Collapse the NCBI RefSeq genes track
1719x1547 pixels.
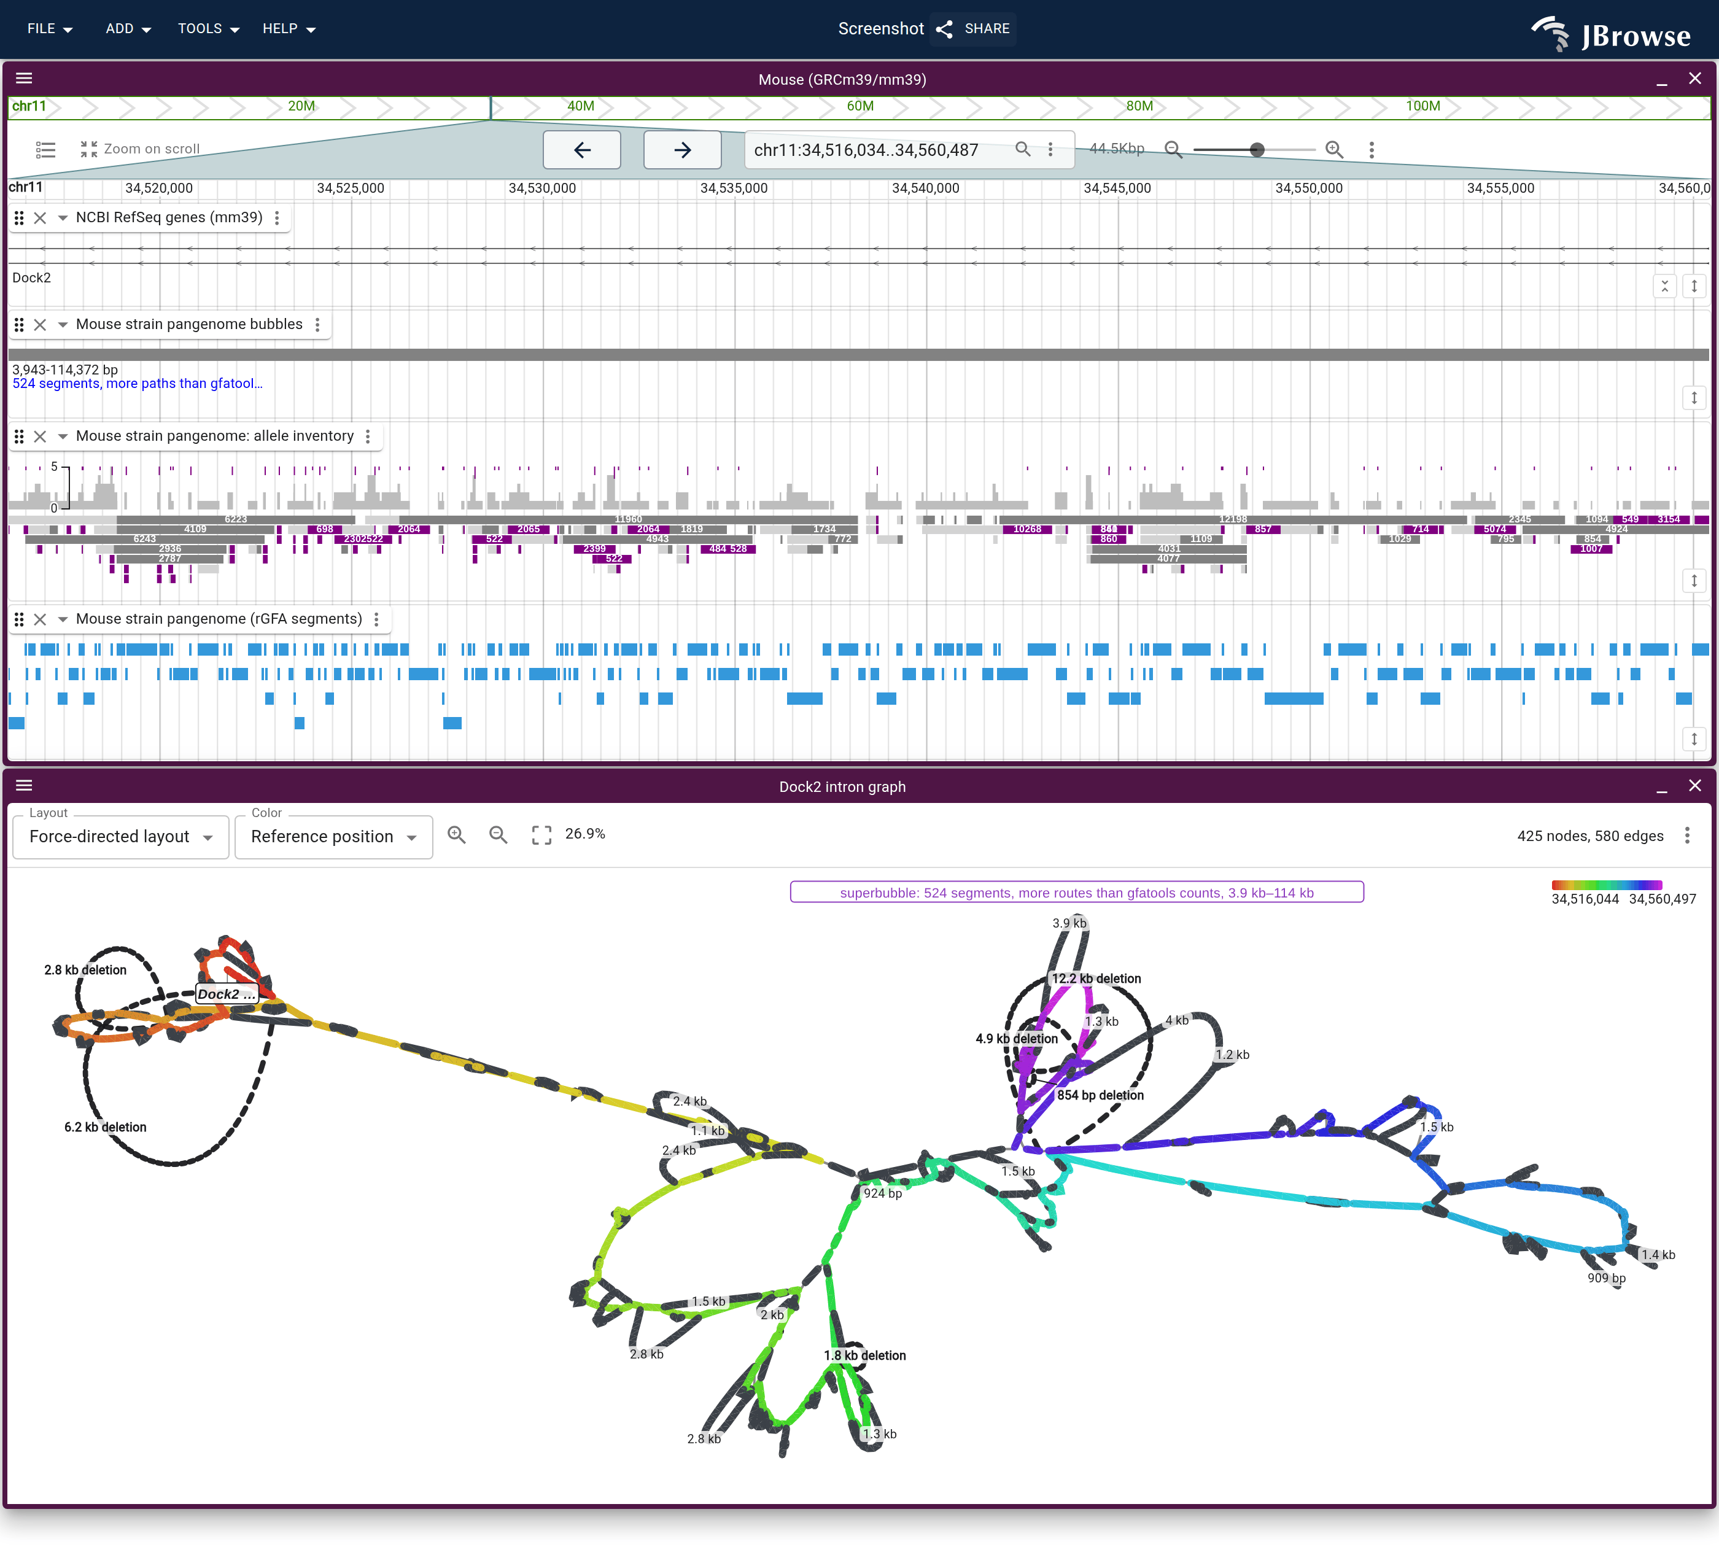[x=62, y=217]
